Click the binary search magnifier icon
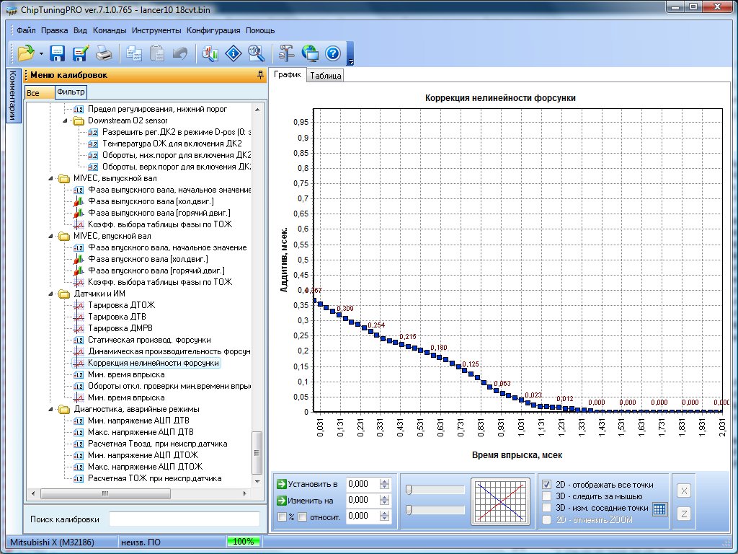 [256, 53]
